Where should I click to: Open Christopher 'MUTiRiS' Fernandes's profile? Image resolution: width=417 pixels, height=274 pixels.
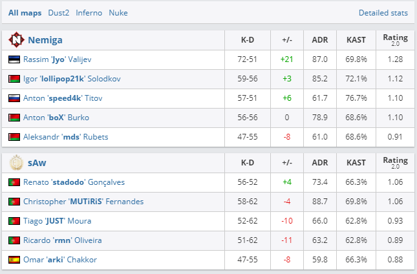point(83,202)
